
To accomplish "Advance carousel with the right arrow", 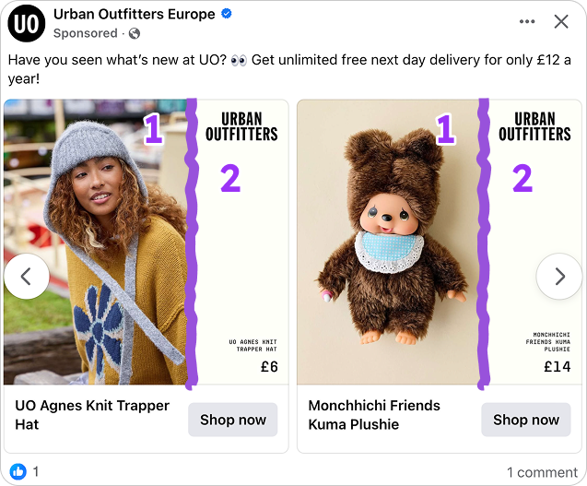I will 558,276.
